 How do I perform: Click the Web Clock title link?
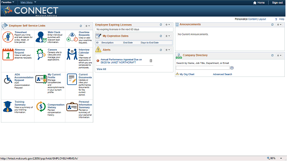(x=54, y=32)
